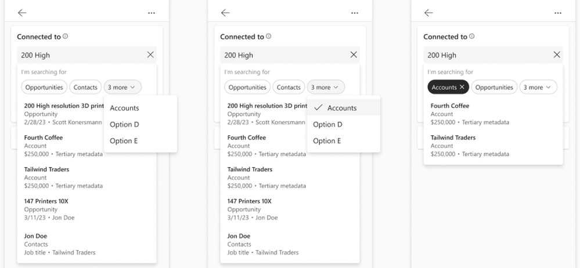The width and height of the screenshot is (580, 268).
Task: Clear the 200 High search in the first panel
Action: [150, 55]
